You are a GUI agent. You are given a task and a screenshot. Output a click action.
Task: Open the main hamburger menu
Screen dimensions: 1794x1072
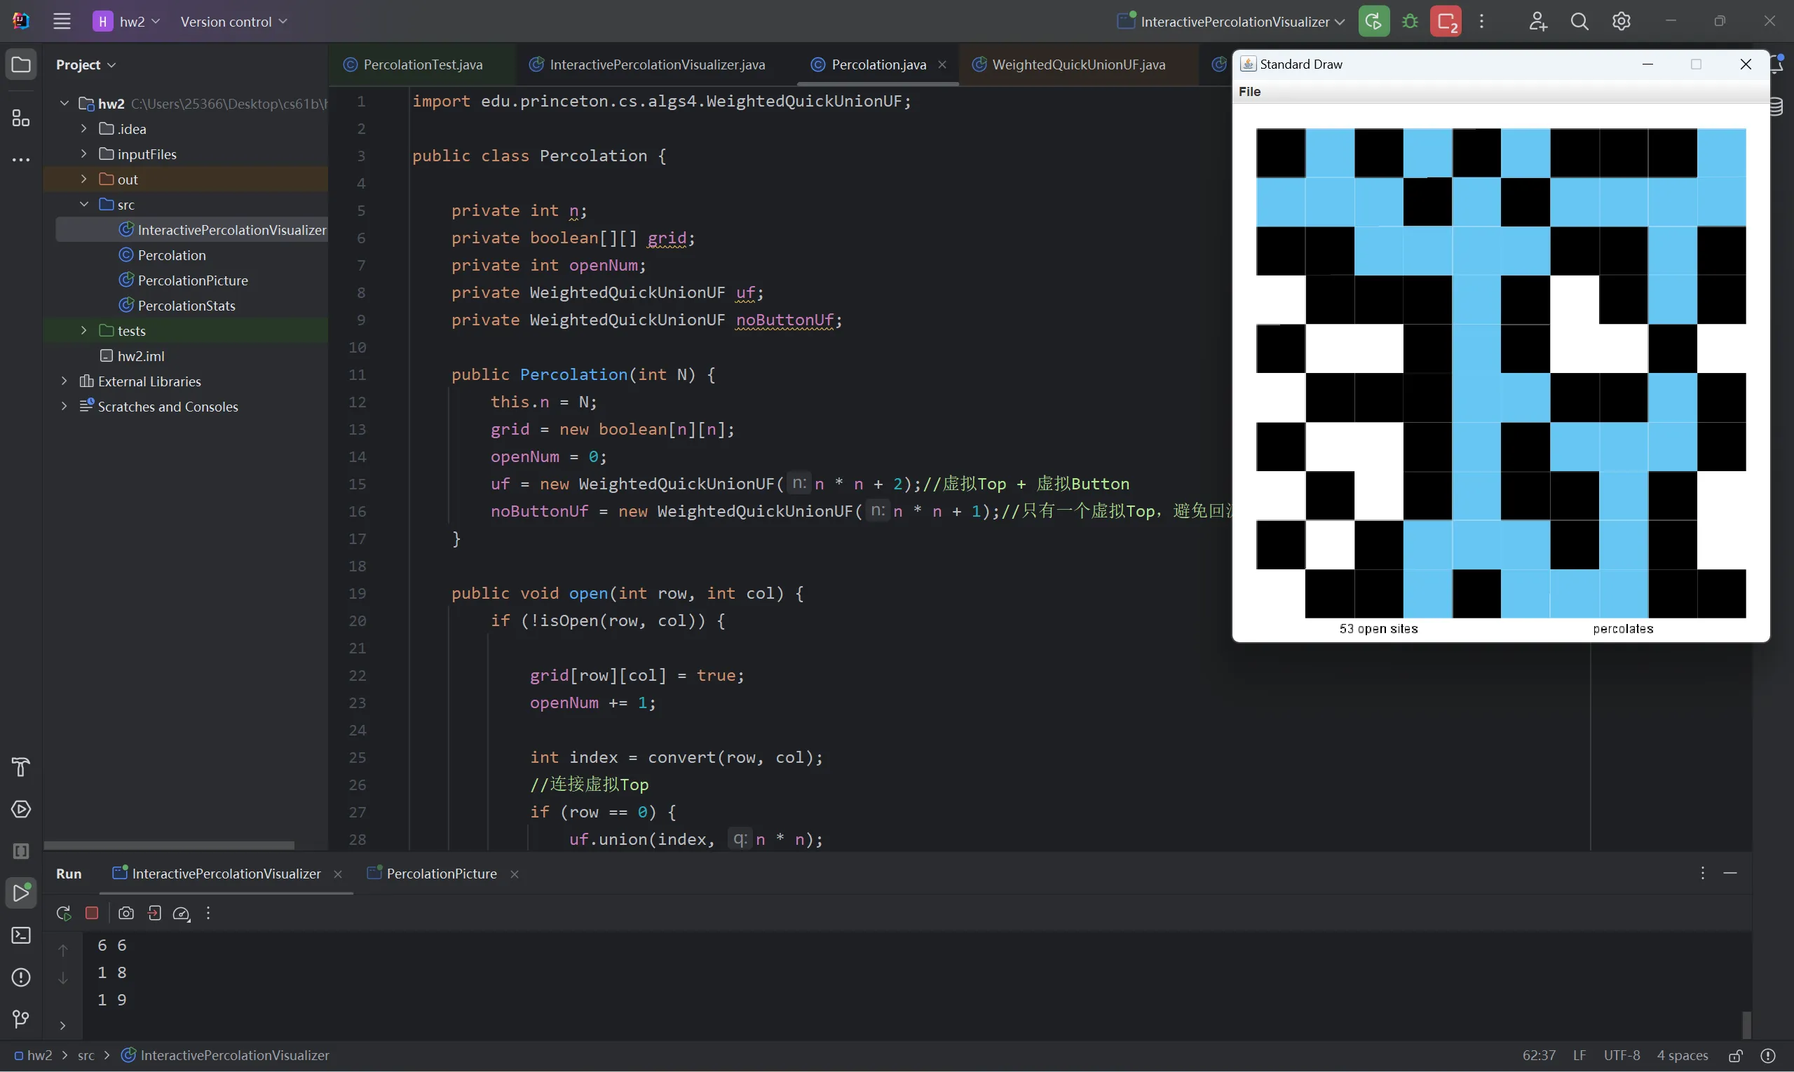[62, 21]
